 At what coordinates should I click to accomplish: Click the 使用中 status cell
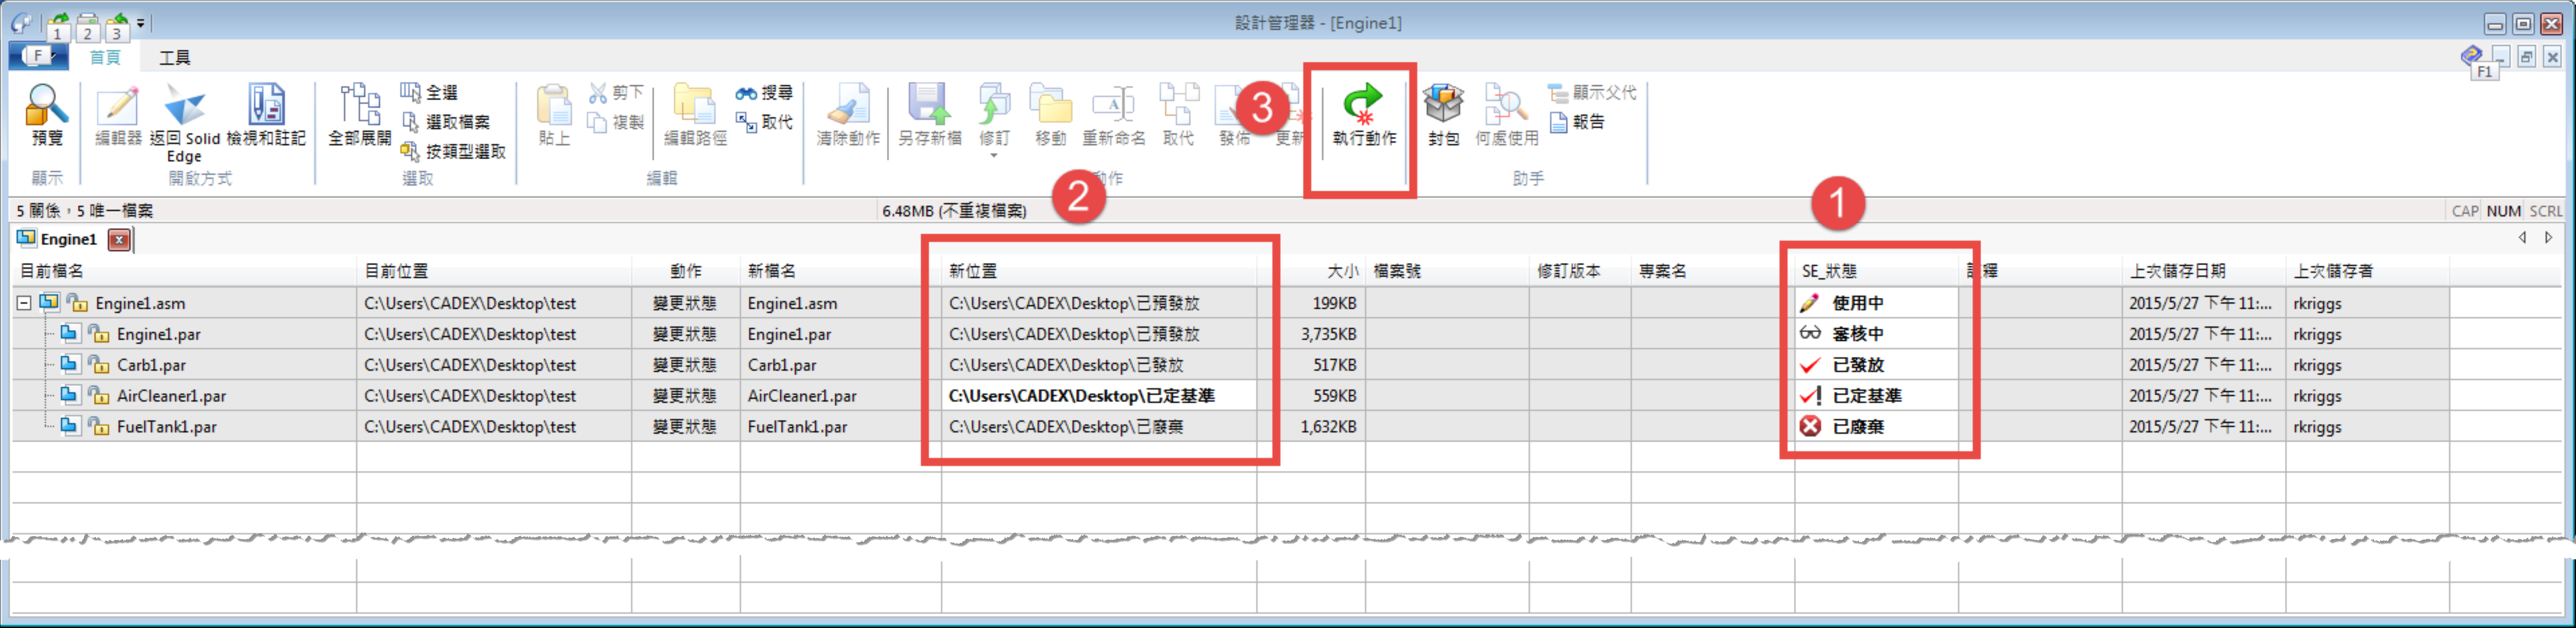pos(1877,303)
